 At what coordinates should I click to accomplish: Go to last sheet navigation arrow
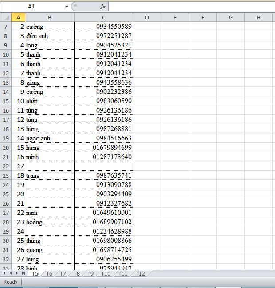[24, 273]
